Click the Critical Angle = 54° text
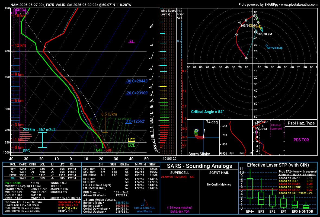Viewport: 320px width, 217px height. (x=207, y=112)
